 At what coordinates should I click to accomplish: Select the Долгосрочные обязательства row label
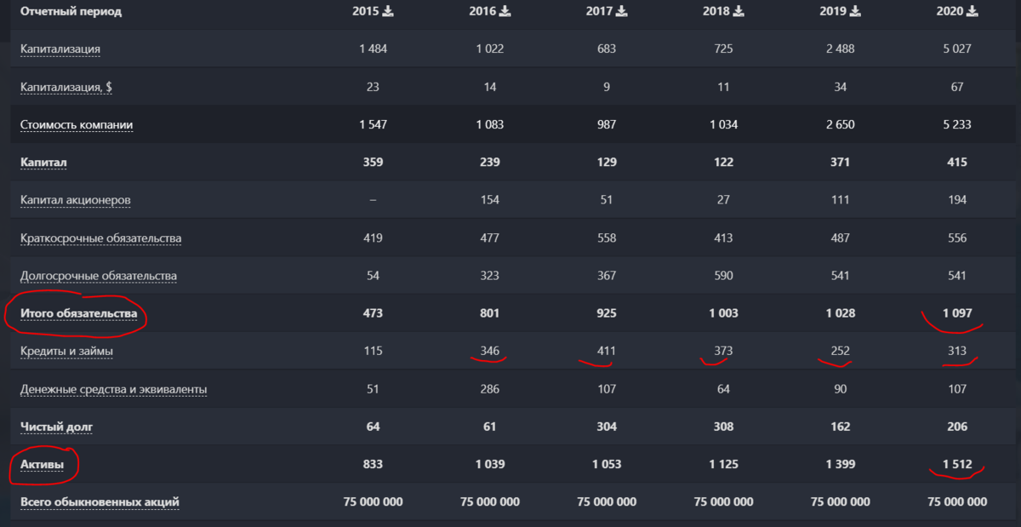tap(99, 276)
